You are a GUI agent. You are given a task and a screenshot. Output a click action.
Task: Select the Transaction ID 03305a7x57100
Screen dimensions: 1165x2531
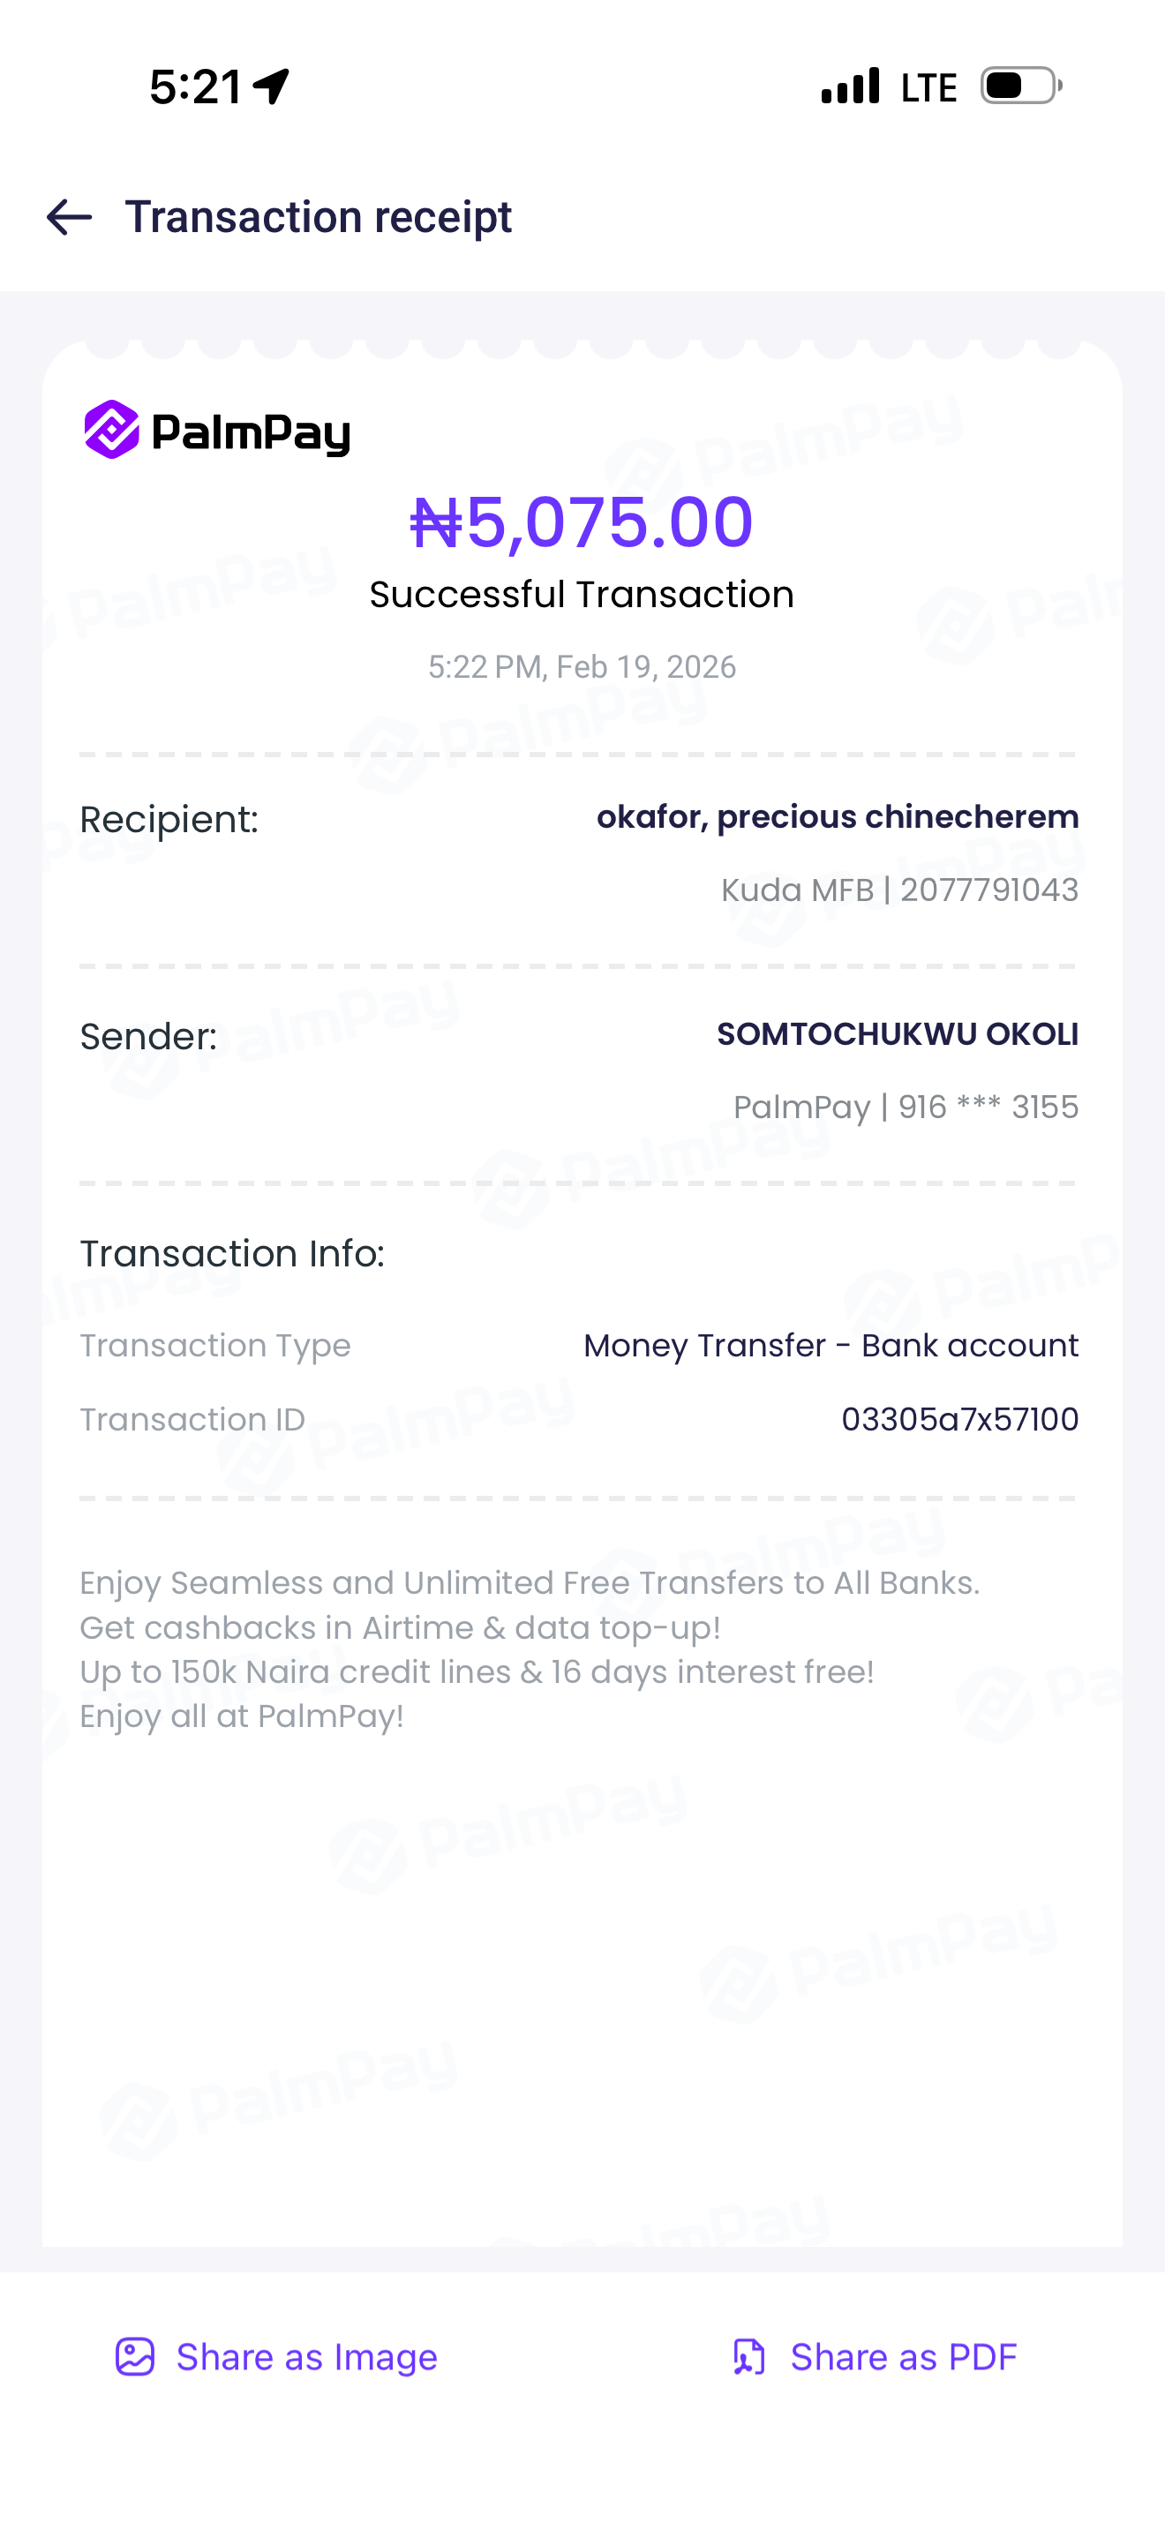pyautogui.click(x=959, y=1419)
